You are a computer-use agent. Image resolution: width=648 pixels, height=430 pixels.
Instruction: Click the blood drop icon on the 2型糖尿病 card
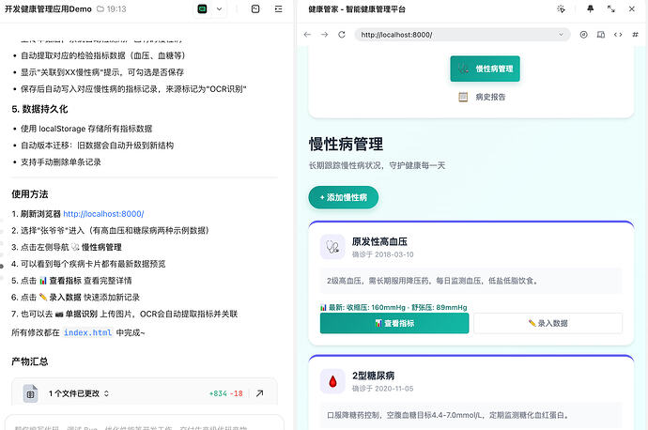(332, 381)
